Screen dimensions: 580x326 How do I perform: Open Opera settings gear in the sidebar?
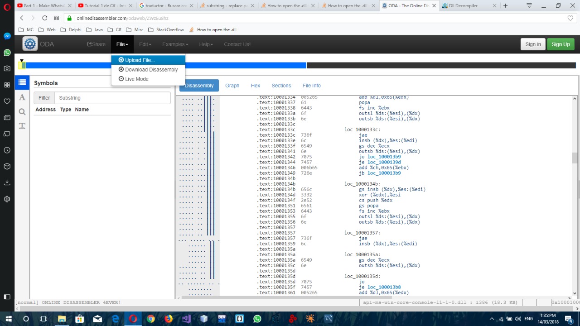(x=7, y=199)
